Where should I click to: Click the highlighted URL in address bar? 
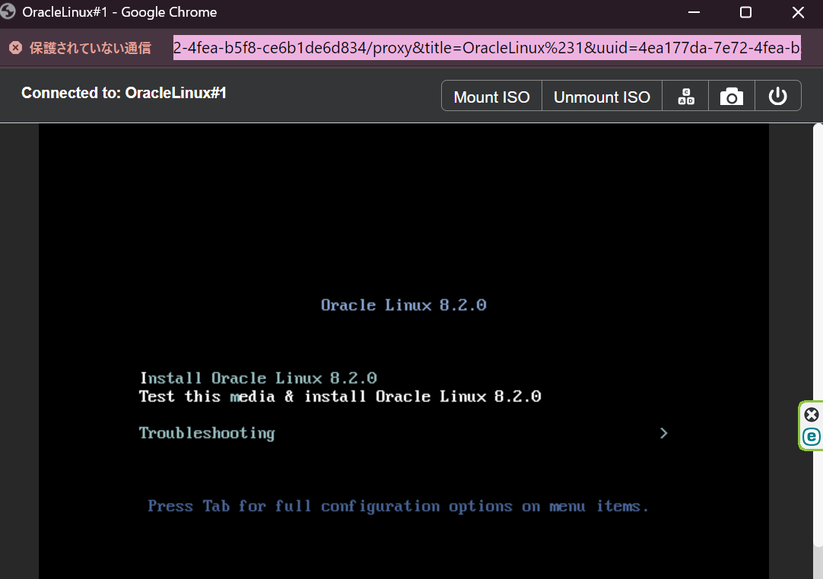pyautogui.click(x=487, y=48)
